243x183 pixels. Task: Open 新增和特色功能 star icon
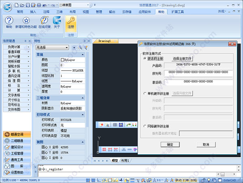[x=26, y=20]
